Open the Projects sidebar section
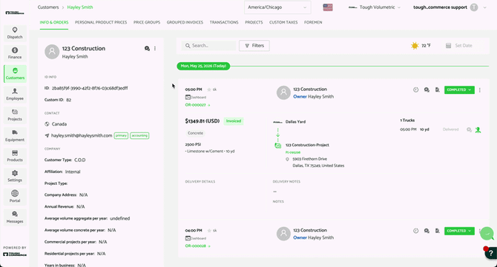 click(x=15, y=115)
